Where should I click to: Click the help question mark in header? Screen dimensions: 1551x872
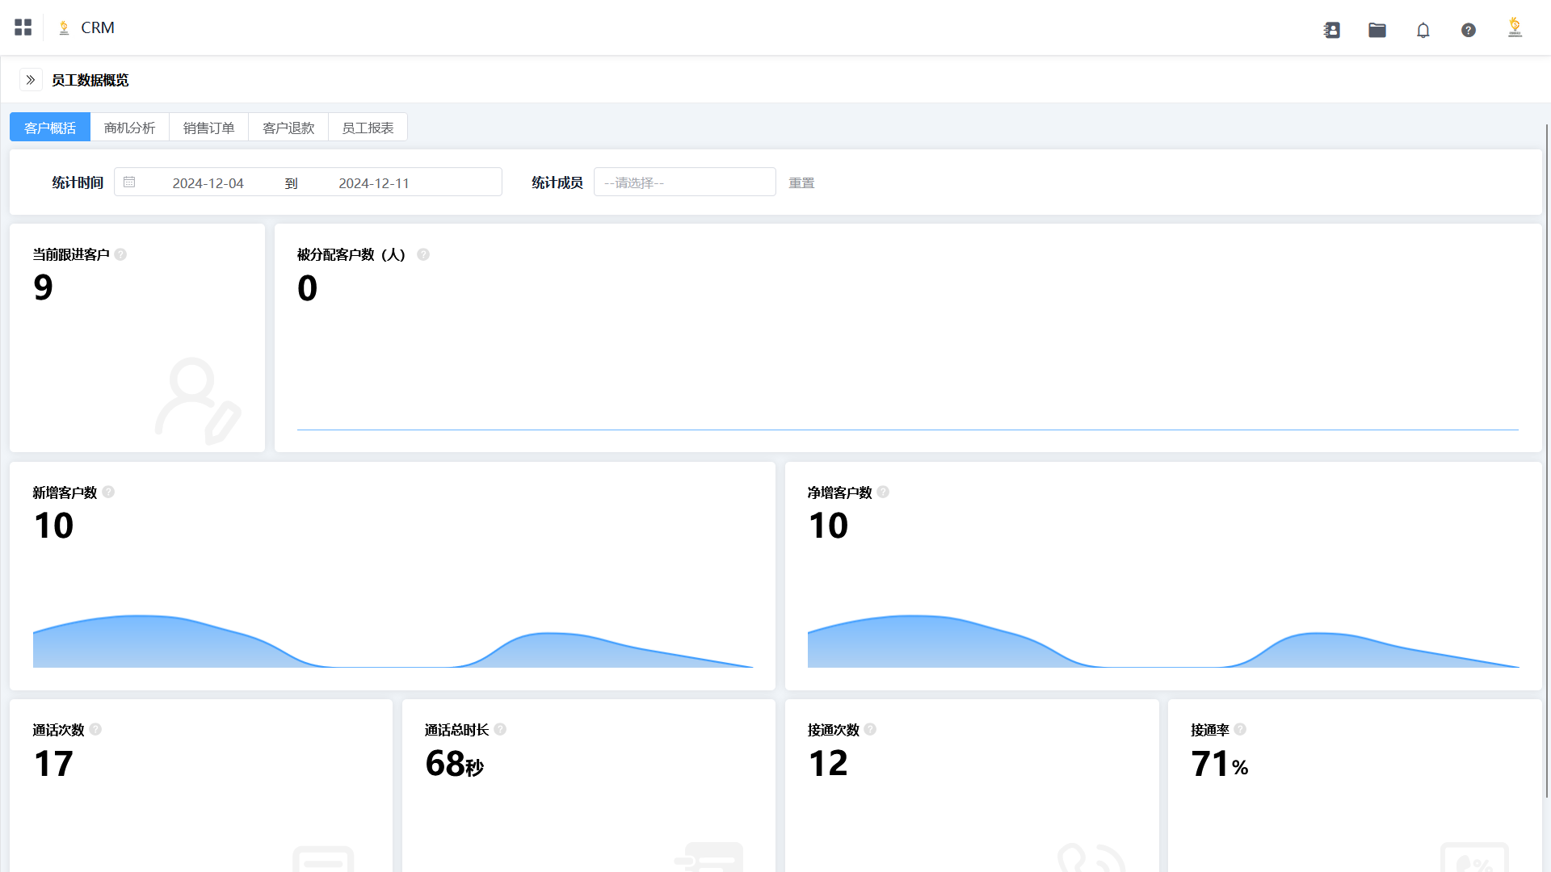coord(1469,30)
